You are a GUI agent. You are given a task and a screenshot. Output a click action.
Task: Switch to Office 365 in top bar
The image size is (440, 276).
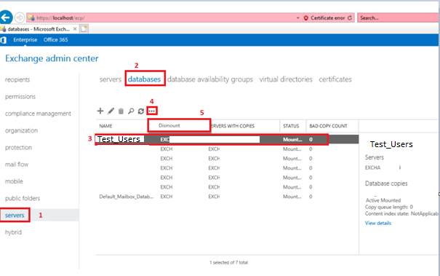click(55, 40)
